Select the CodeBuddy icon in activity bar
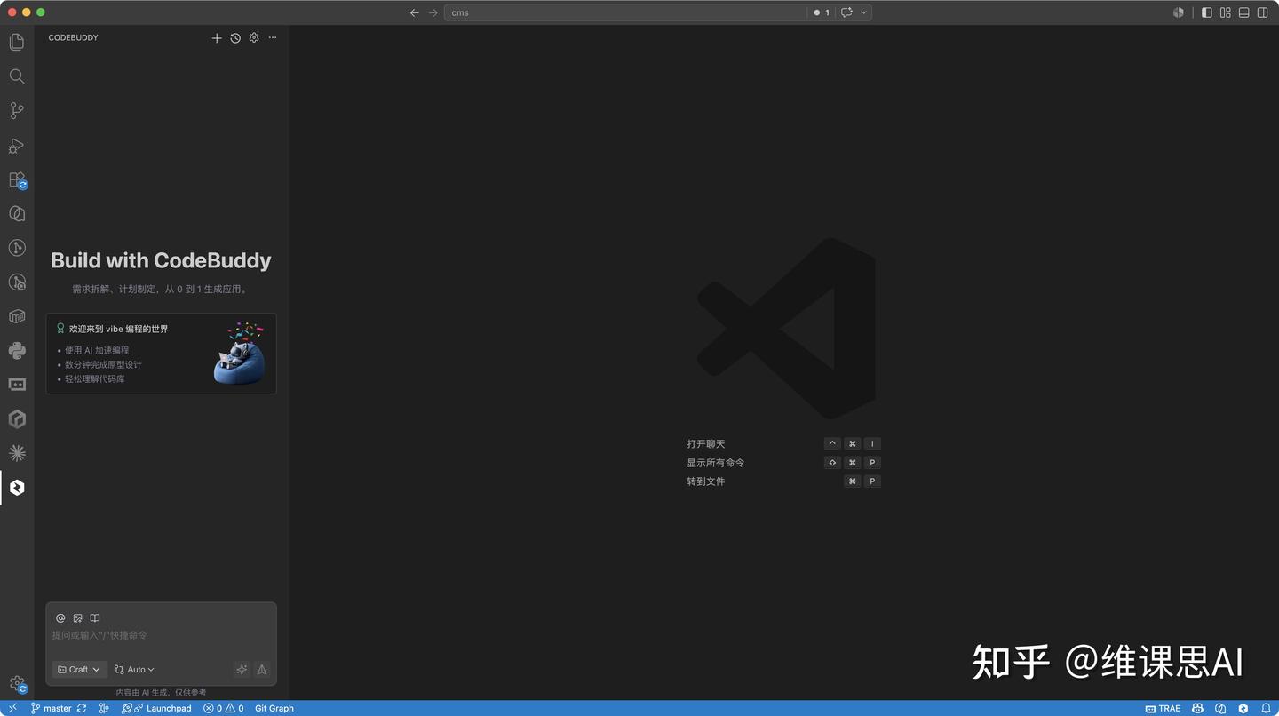1279x716 pixels. (17, 488)
